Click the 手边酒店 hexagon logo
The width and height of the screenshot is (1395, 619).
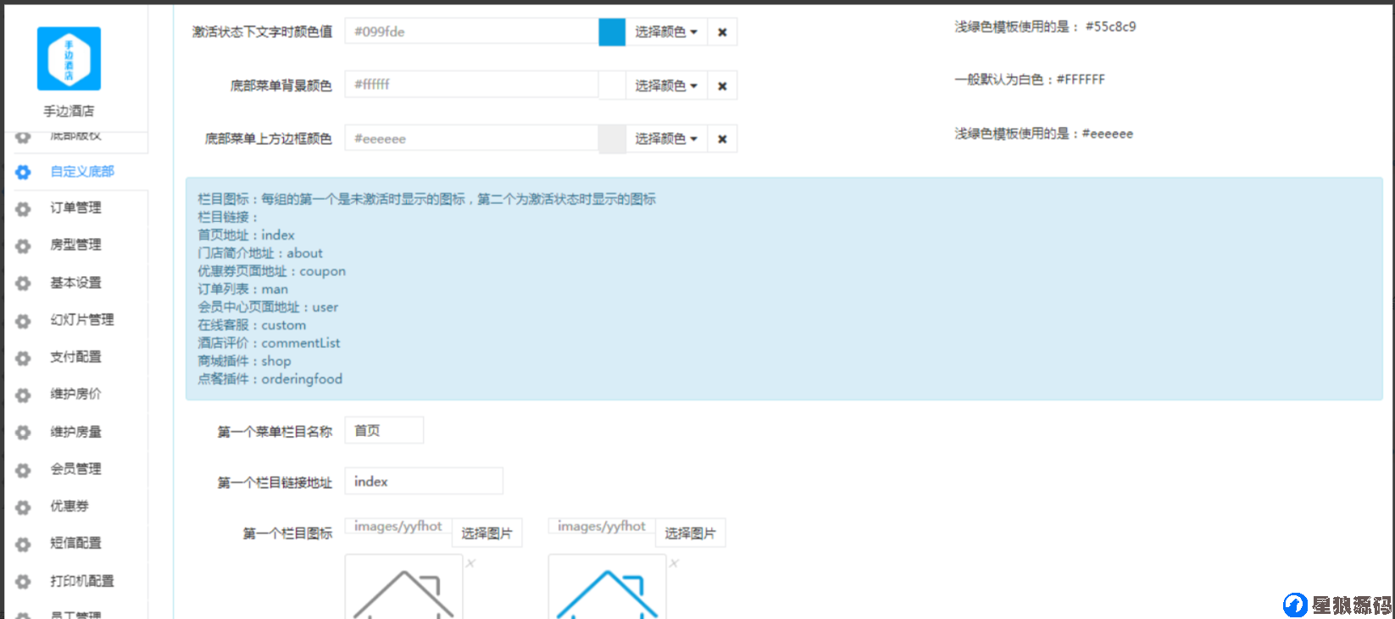click(x=69, y=58)
